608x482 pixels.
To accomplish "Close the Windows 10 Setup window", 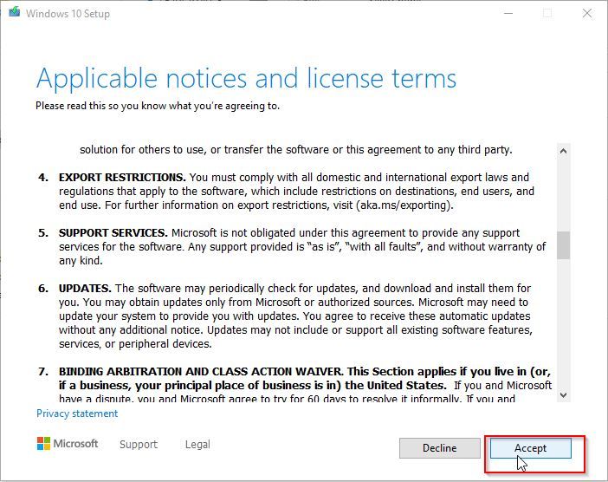I will pyautogui.click(x=587, y=13).
